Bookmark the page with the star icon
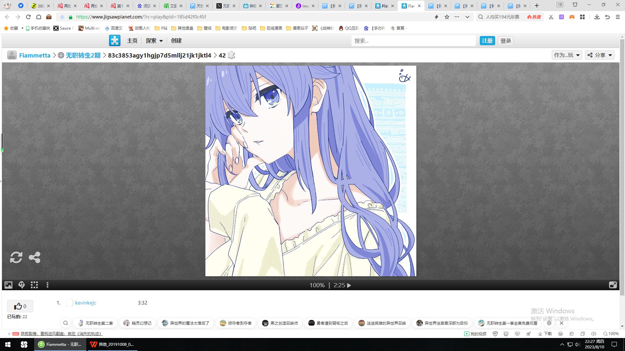 447,17
